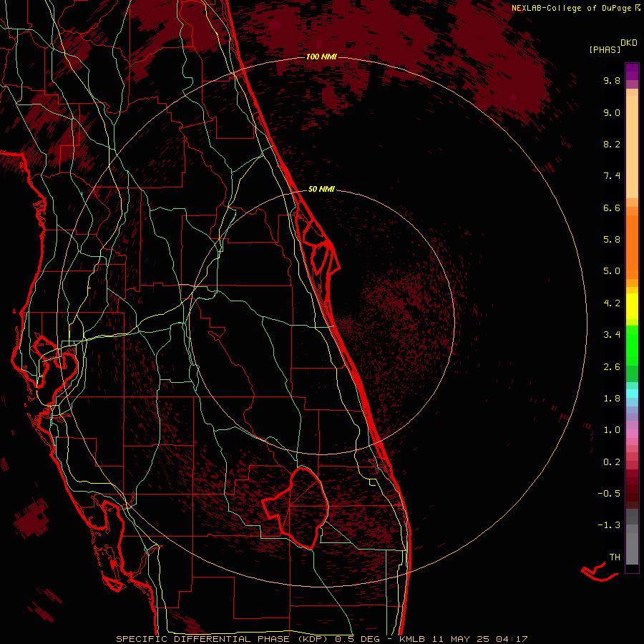Click the 1.0 color scale value

coord(612,430)
